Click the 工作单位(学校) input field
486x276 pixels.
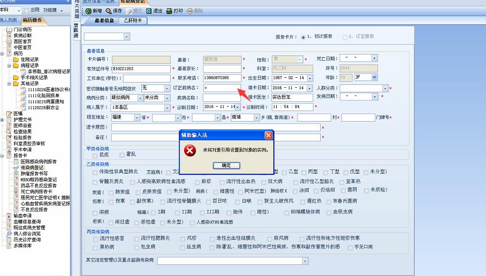click(x=147, y=79)
